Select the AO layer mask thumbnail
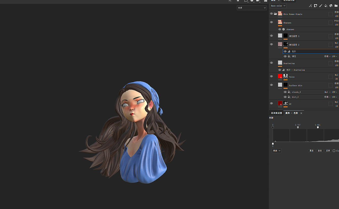The width and height of the screenshot is (339, 209). 286,103
